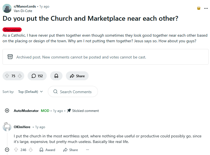Open the AutoModerator profile link
Viewport: 210px width, 155px height.
pos(26,111)
